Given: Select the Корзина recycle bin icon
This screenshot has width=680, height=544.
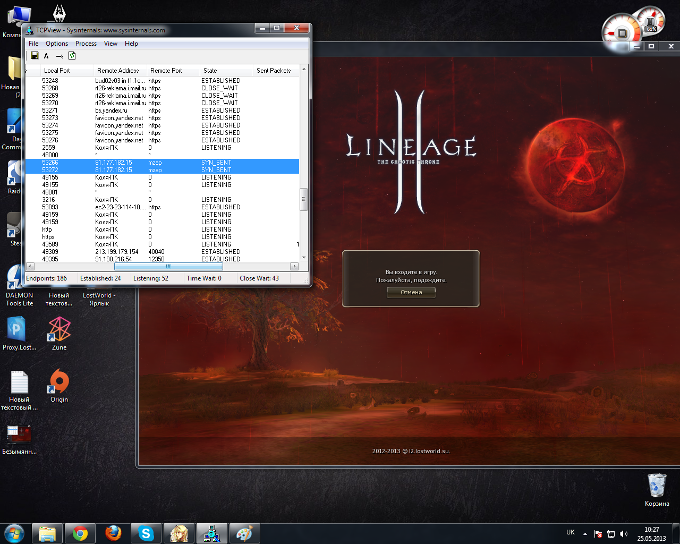Looking at the screenshot, I should 657,489.
